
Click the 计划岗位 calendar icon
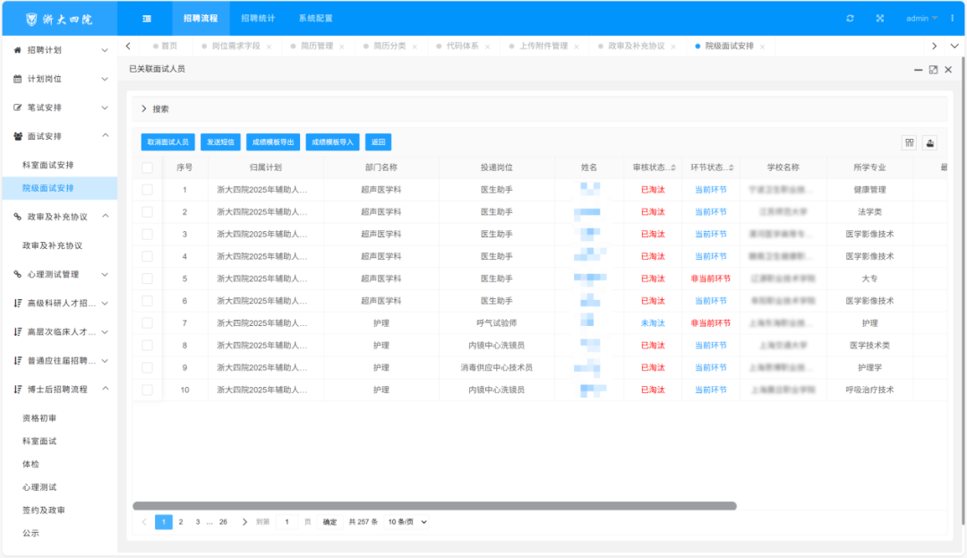[17, 79]
